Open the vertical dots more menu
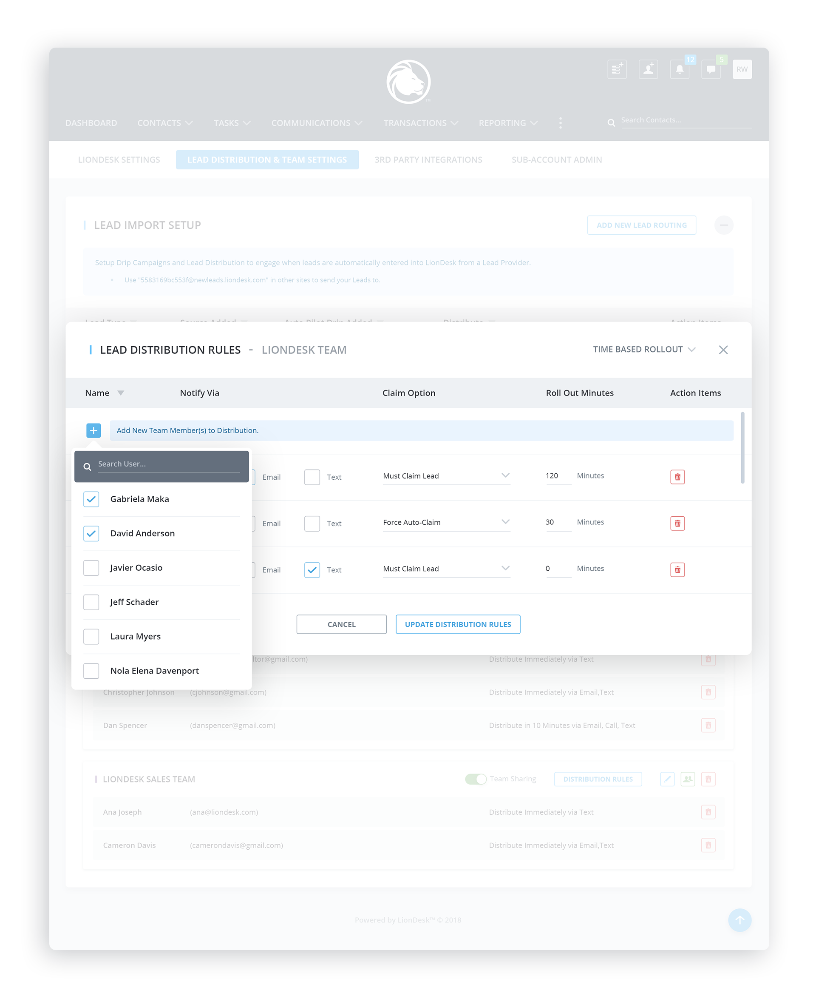This screenshot has height=996, width=816. tap(560, 123)
